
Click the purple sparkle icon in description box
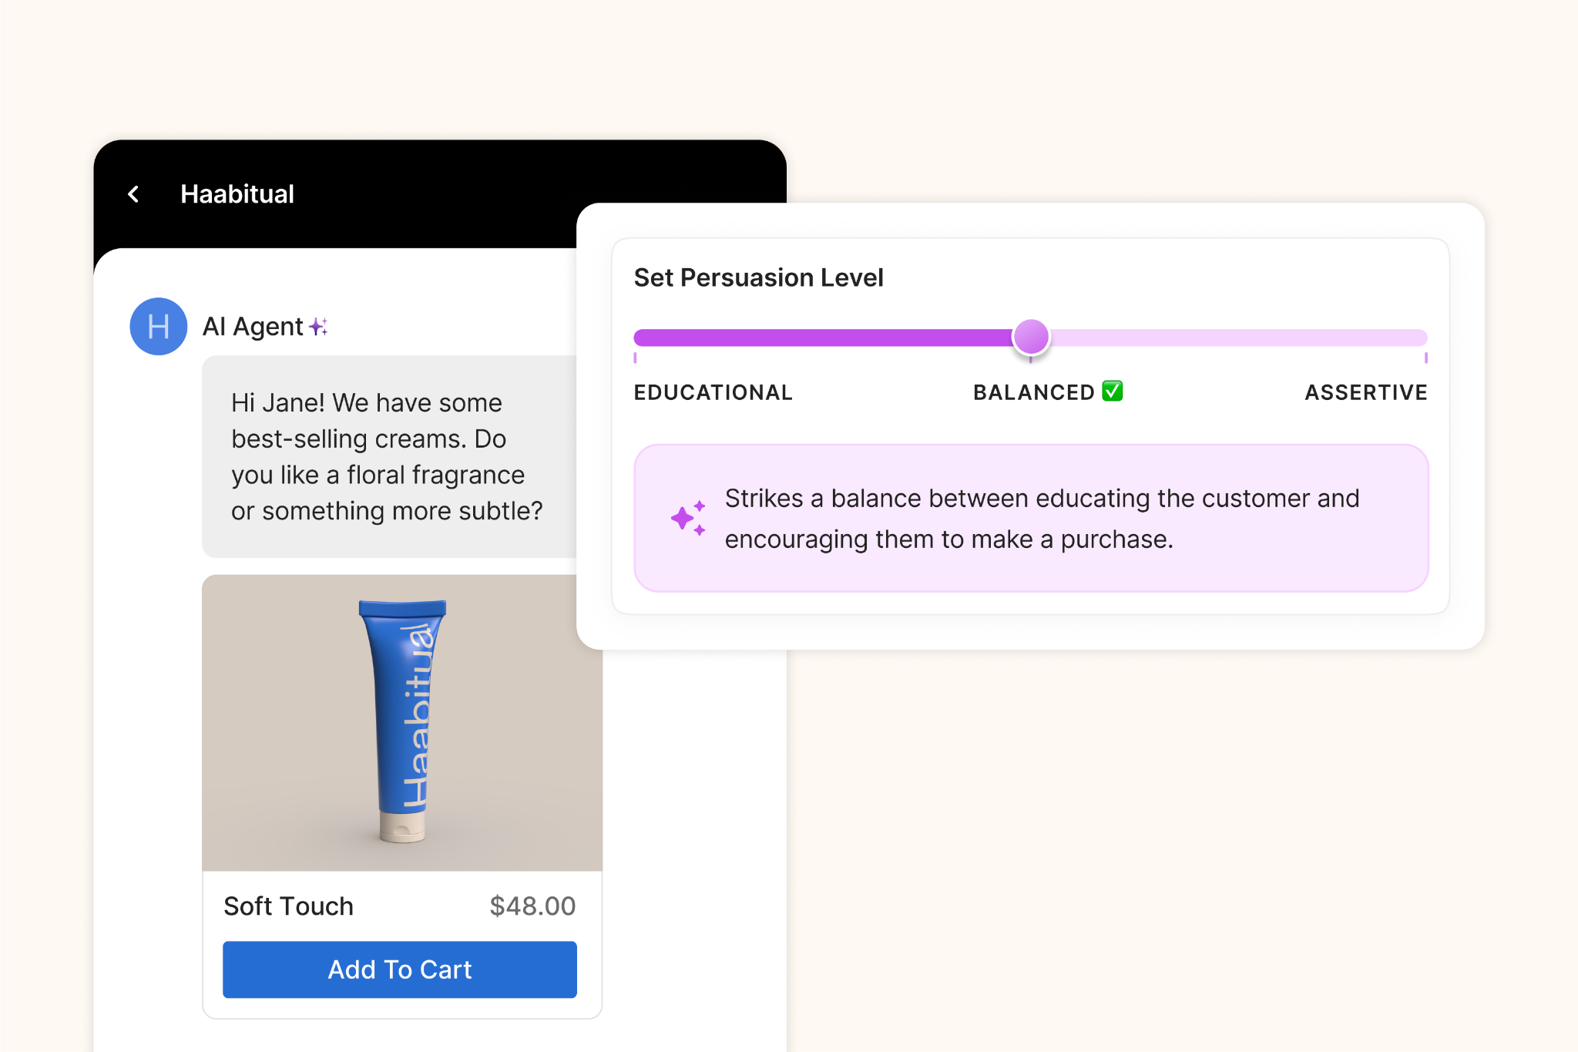pyautogui.click(x=688, y=518)
